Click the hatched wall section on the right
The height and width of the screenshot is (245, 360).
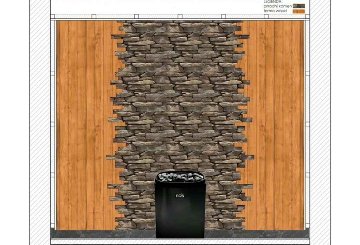320,122
